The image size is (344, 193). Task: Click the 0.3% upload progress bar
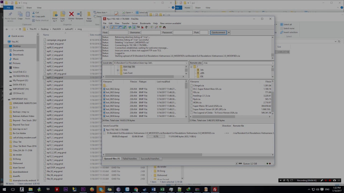pyautogui.click(x=156, y=136)
